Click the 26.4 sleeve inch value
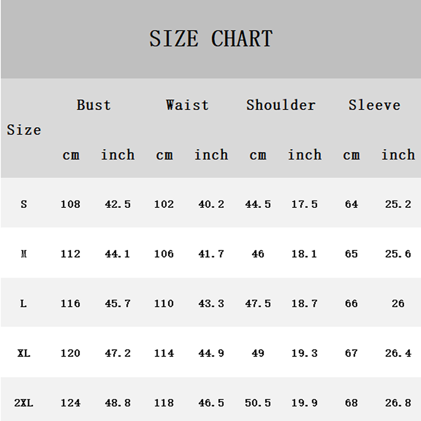Image resolution: width=421 pixels, height=421 pixels. (x=398, y=353)
